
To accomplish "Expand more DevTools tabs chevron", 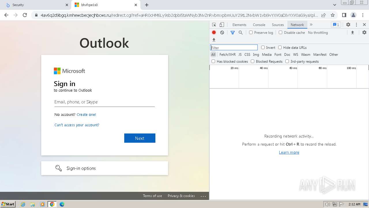I will point(311,25).
